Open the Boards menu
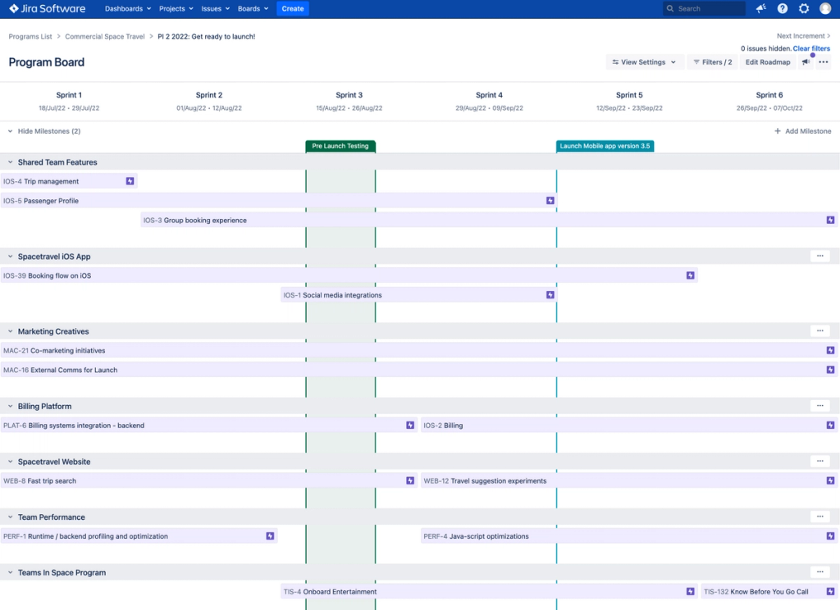Image resolution: width=840 pixels, height=610 pixels. point(253,9)
